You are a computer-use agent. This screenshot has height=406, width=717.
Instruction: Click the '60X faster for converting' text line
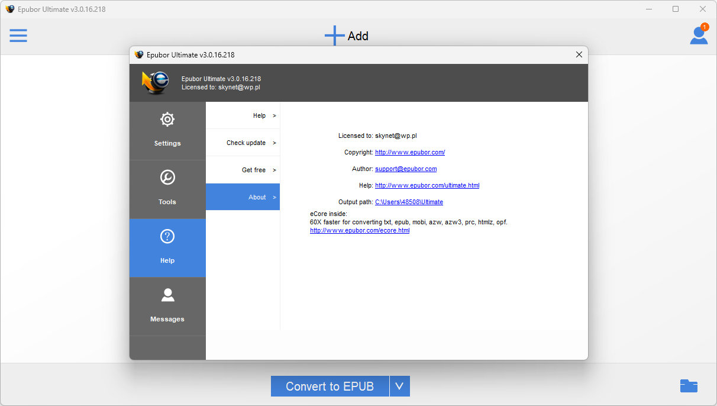(409, 222)
